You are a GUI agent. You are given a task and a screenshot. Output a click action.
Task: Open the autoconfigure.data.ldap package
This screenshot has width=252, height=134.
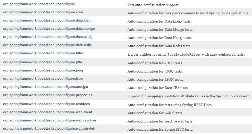[47, 20]
